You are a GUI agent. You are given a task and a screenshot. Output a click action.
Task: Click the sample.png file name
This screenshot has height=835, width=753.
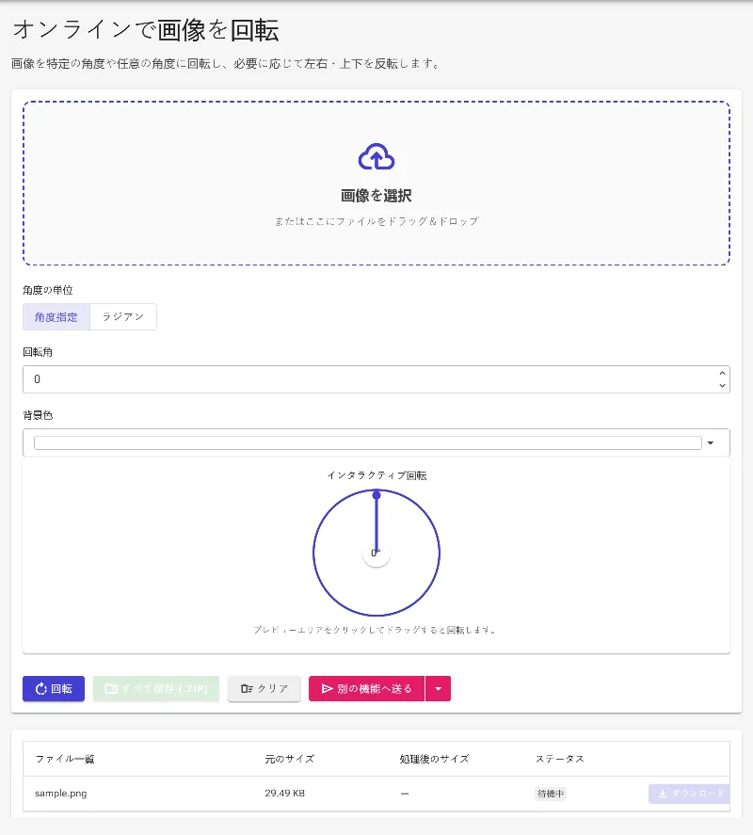point(60,793)
